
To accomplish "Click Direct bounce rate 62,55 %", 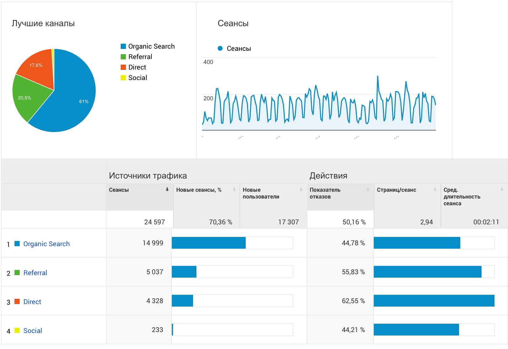I will point(353,301).
